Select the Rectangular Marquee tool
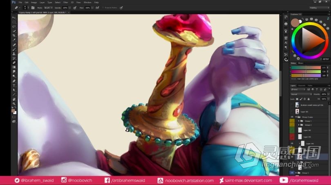Screen dimensions: 331x185 pyautogui.click(x=14, y=22)
